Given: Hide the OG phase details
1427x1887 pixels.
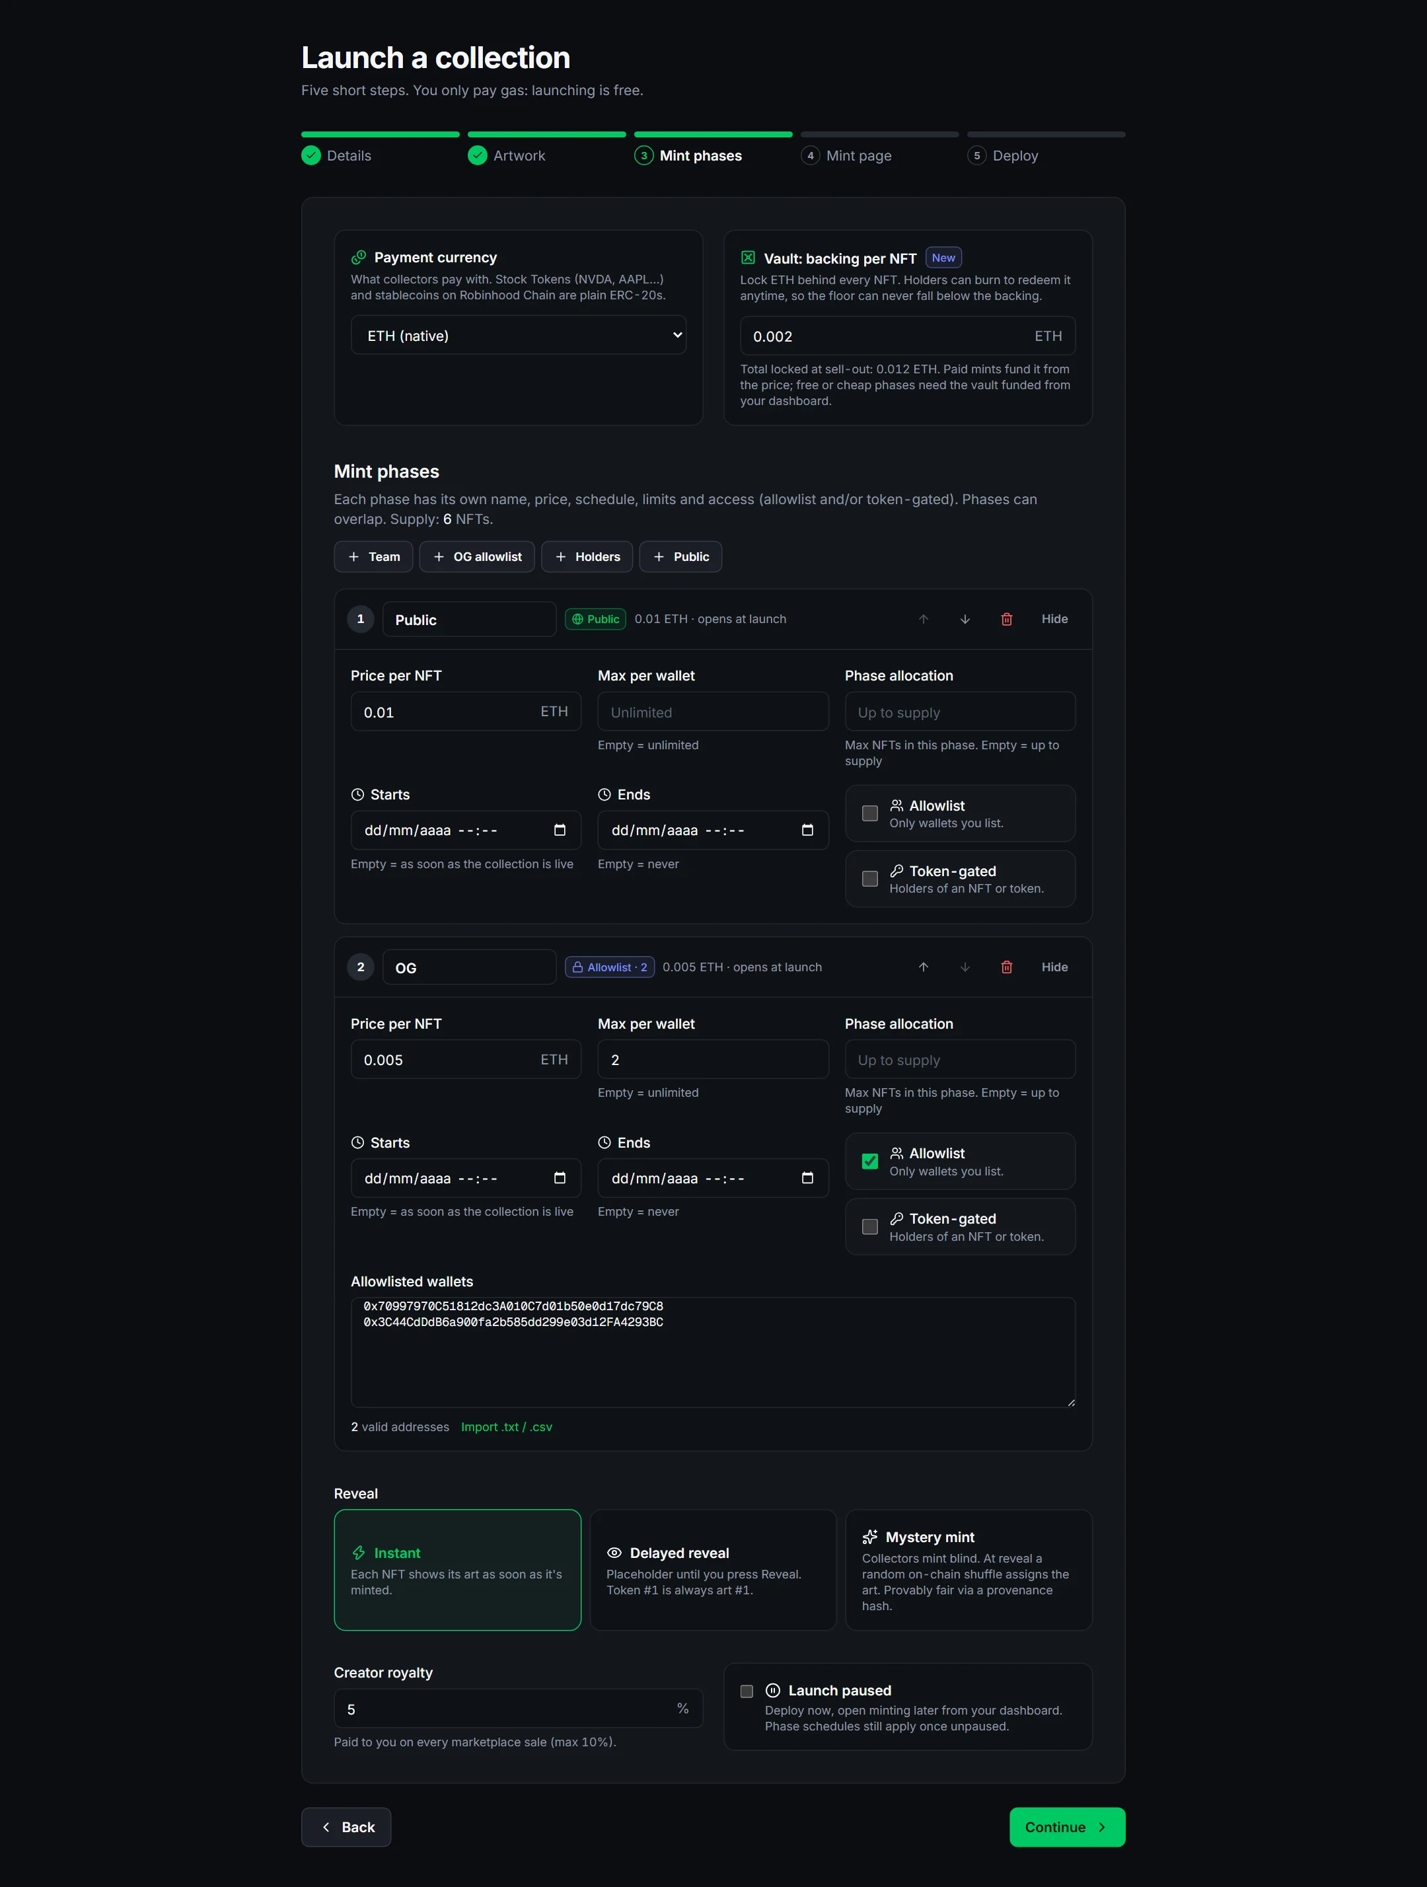Looking at the screenshot, I should click(1054, 967).
